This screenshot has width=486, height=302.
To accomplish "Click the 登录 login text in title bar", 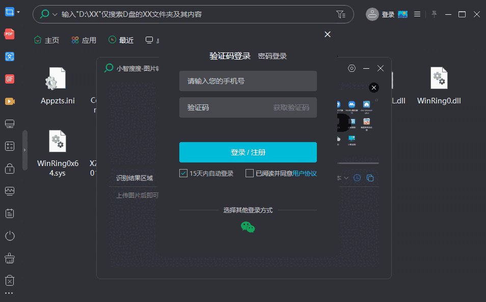I will pyautogui.click(x=388, y=14).
